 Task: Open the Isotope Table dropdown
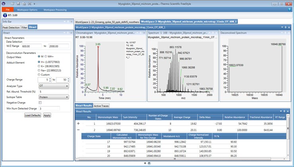(54, 97)
